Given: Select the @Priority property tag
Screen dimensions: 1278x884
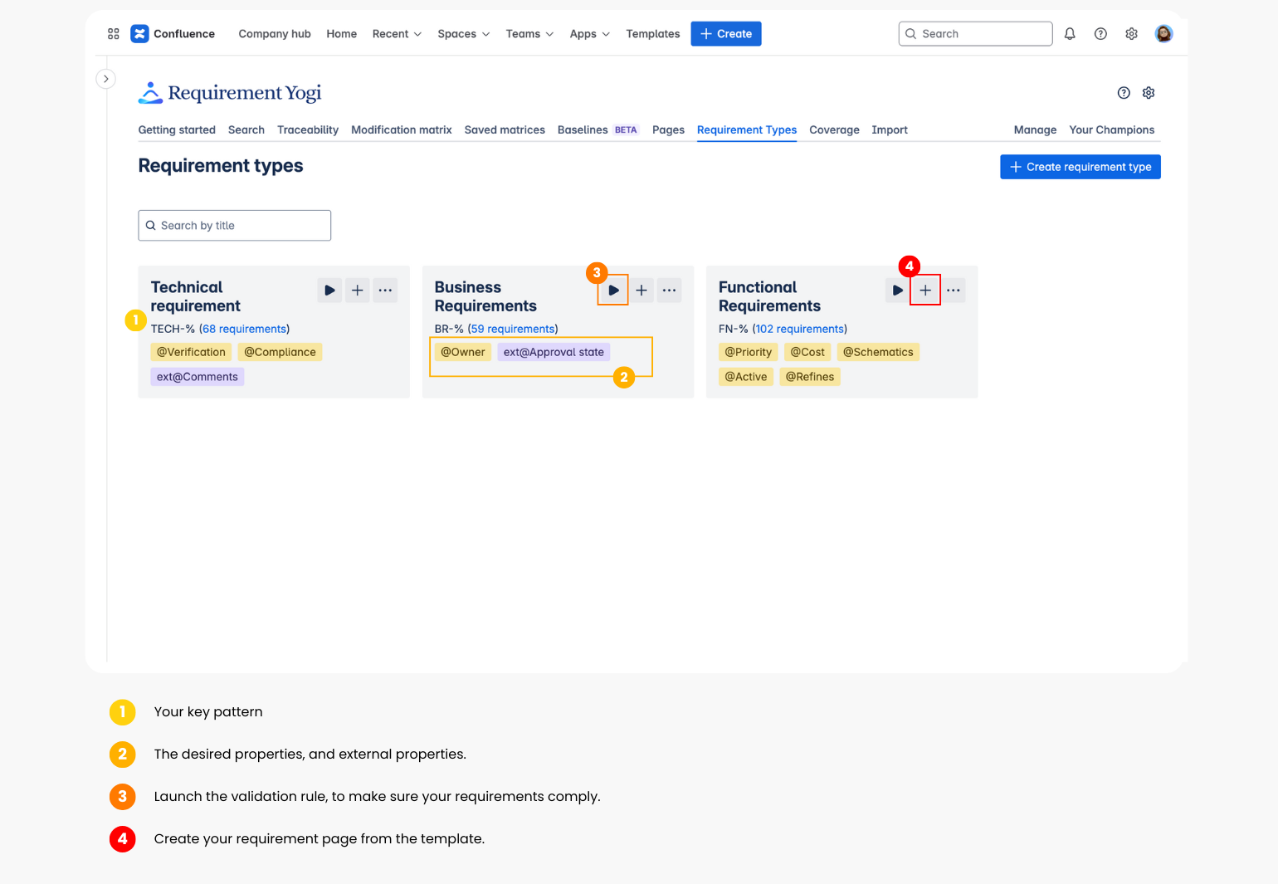Looking at the screenshot, I should point(748,353).
